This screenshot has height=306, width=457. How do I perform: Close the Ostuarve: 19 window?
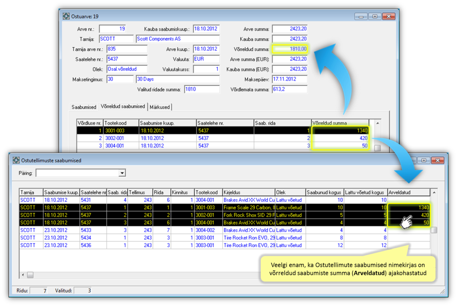click(x=389, y=17)
